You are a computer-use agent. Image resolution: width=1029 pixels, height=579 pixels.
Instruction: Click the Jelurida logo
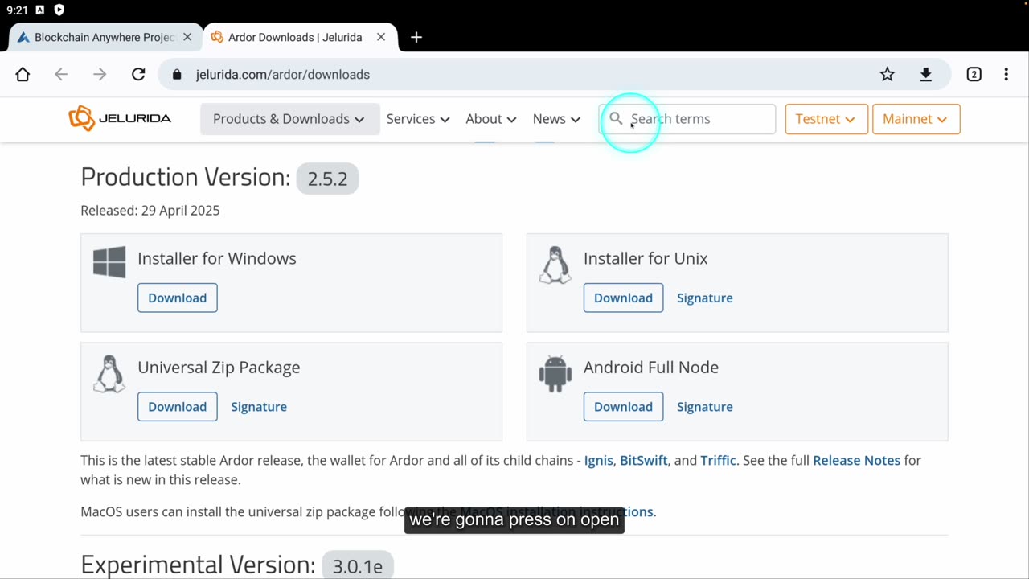(120, 118)
